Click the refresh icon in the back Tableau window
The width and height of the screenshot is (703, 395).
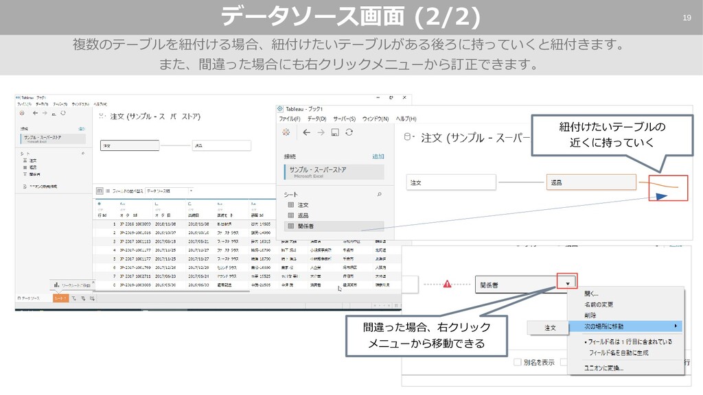pos(63,113)
